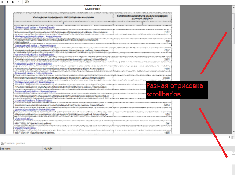Click the 'Очистить условия' button
The image size is (235, 175).
click(x=13, y=143)
